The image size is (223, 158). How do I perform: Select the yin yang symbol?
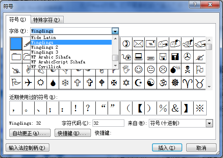(150, 82)
